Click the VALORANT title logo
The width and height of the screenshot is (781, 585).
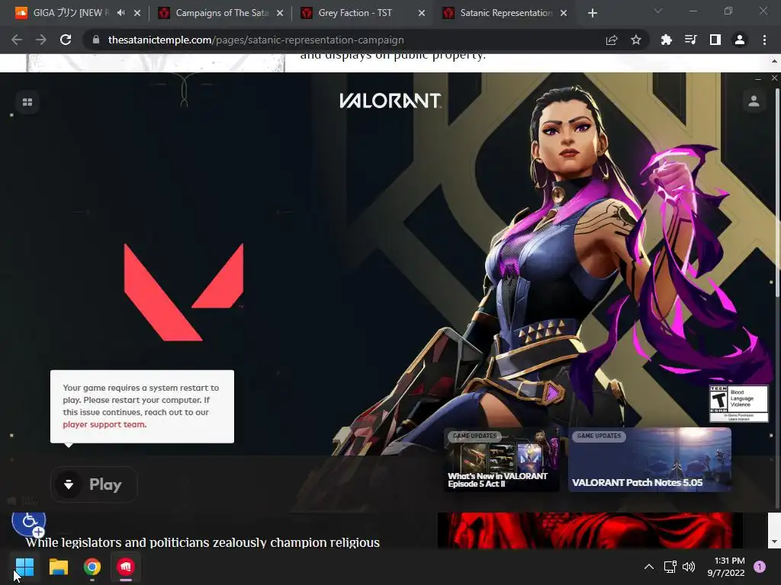coord(390,101)
